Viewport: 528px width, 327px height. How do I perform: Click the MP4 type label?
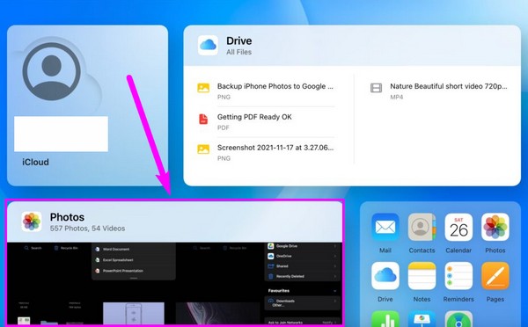tap(397, 98)
